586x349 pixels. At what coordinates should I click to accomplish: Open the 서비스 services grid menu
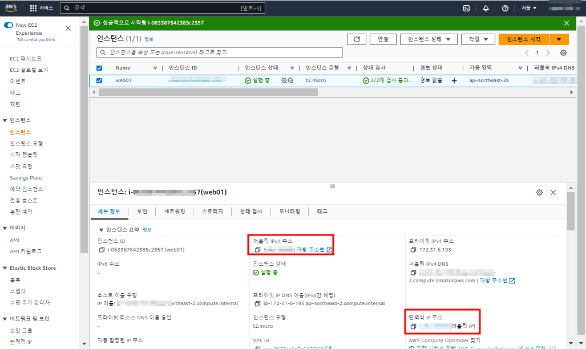pos(42,8)
